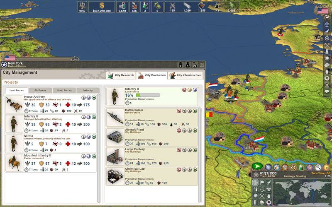The height and width of the screenshot is (207, 332).
Task: Click the scrollbar of the unit list
Action: click(x=98, y=148)
